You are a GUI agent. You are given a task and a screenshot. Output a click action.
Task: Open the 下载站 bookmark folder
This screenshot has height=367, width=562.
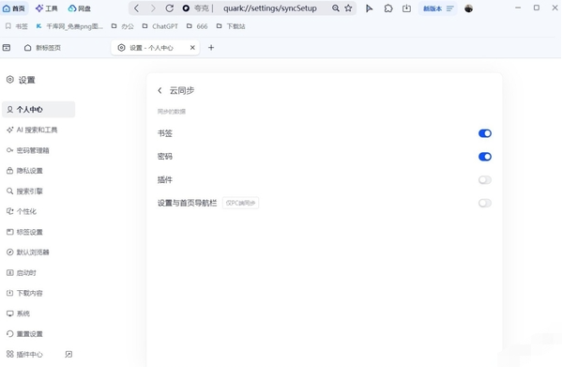pos(231,26)
